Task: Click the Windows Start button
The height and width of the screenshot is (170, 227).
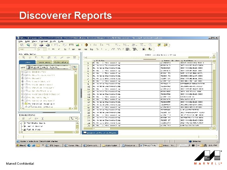Action: (21, 145)
